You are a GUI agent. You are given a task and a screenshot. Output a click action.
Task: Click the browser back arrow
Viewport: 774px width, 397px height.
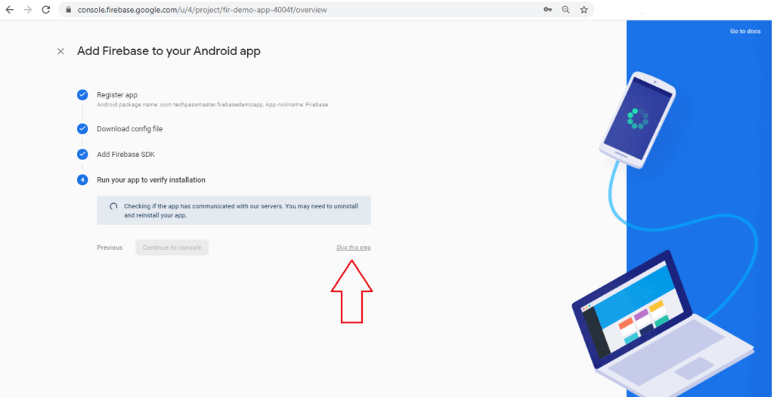(x=9, y=10)
